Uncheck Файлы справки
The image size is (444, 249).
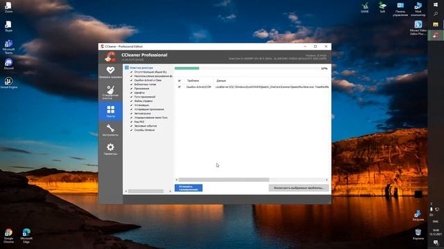(131, 101)
